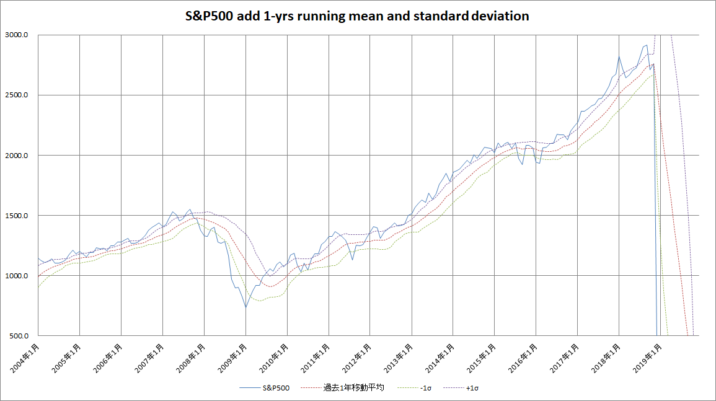The width and height of the screenshot is (716, 401).
Task: Select the -1σ legend entry
Action: point(414,388)
